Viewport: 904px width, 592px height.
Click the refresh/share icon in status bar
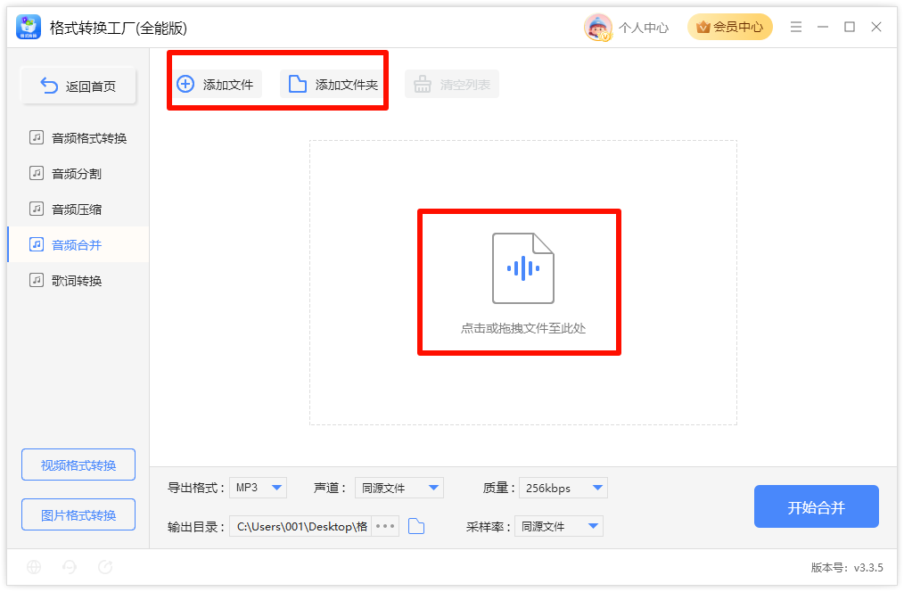pos(105,567)
